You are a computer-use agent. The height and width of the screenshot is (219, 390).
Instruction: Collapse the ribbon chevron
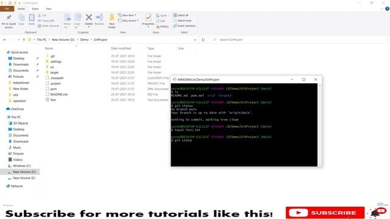(x=382, y=9)
